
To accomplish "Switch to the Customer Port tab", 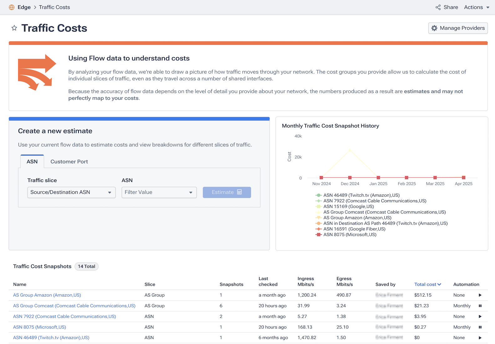I will click(69, 161).
